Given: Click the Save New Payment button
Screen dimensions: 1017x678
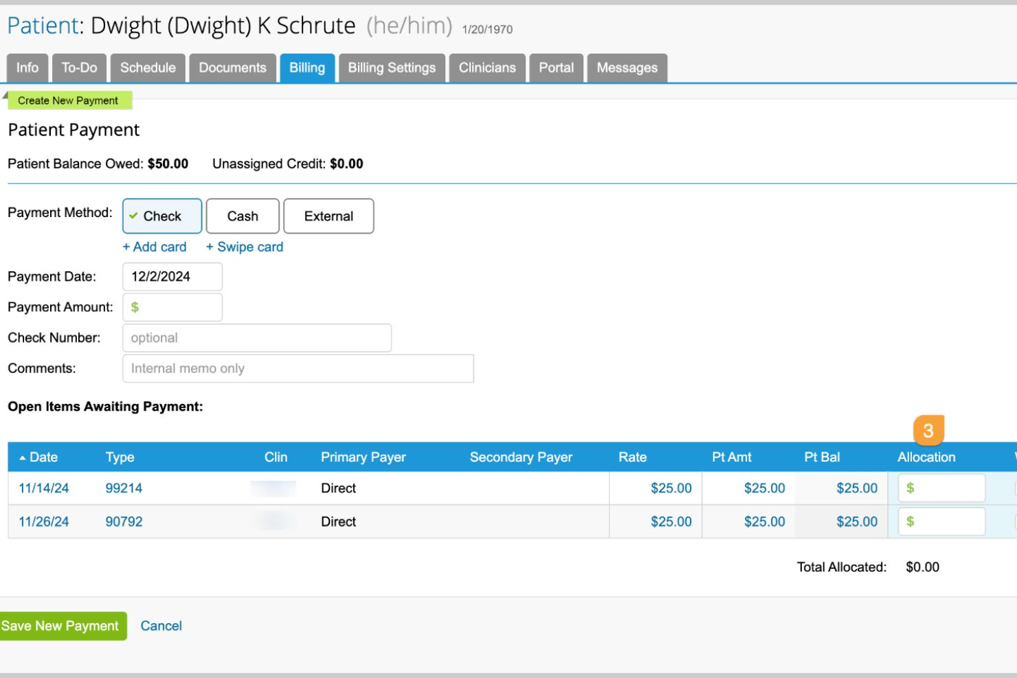Looking at the screenshot, I should click(x=62, y=626).
